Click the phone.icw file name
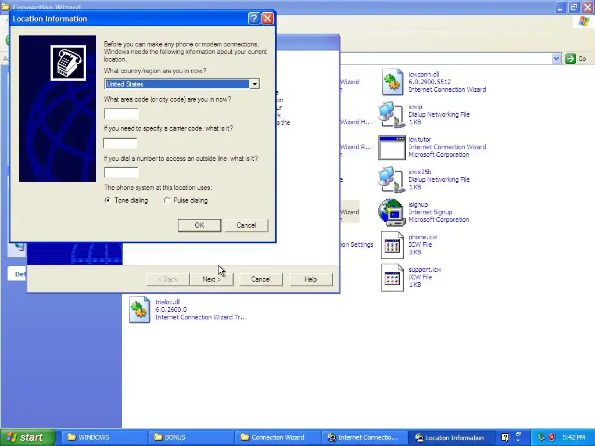Image resolution: width=595 pixels, height=446 pixels. tap(423, 237)
